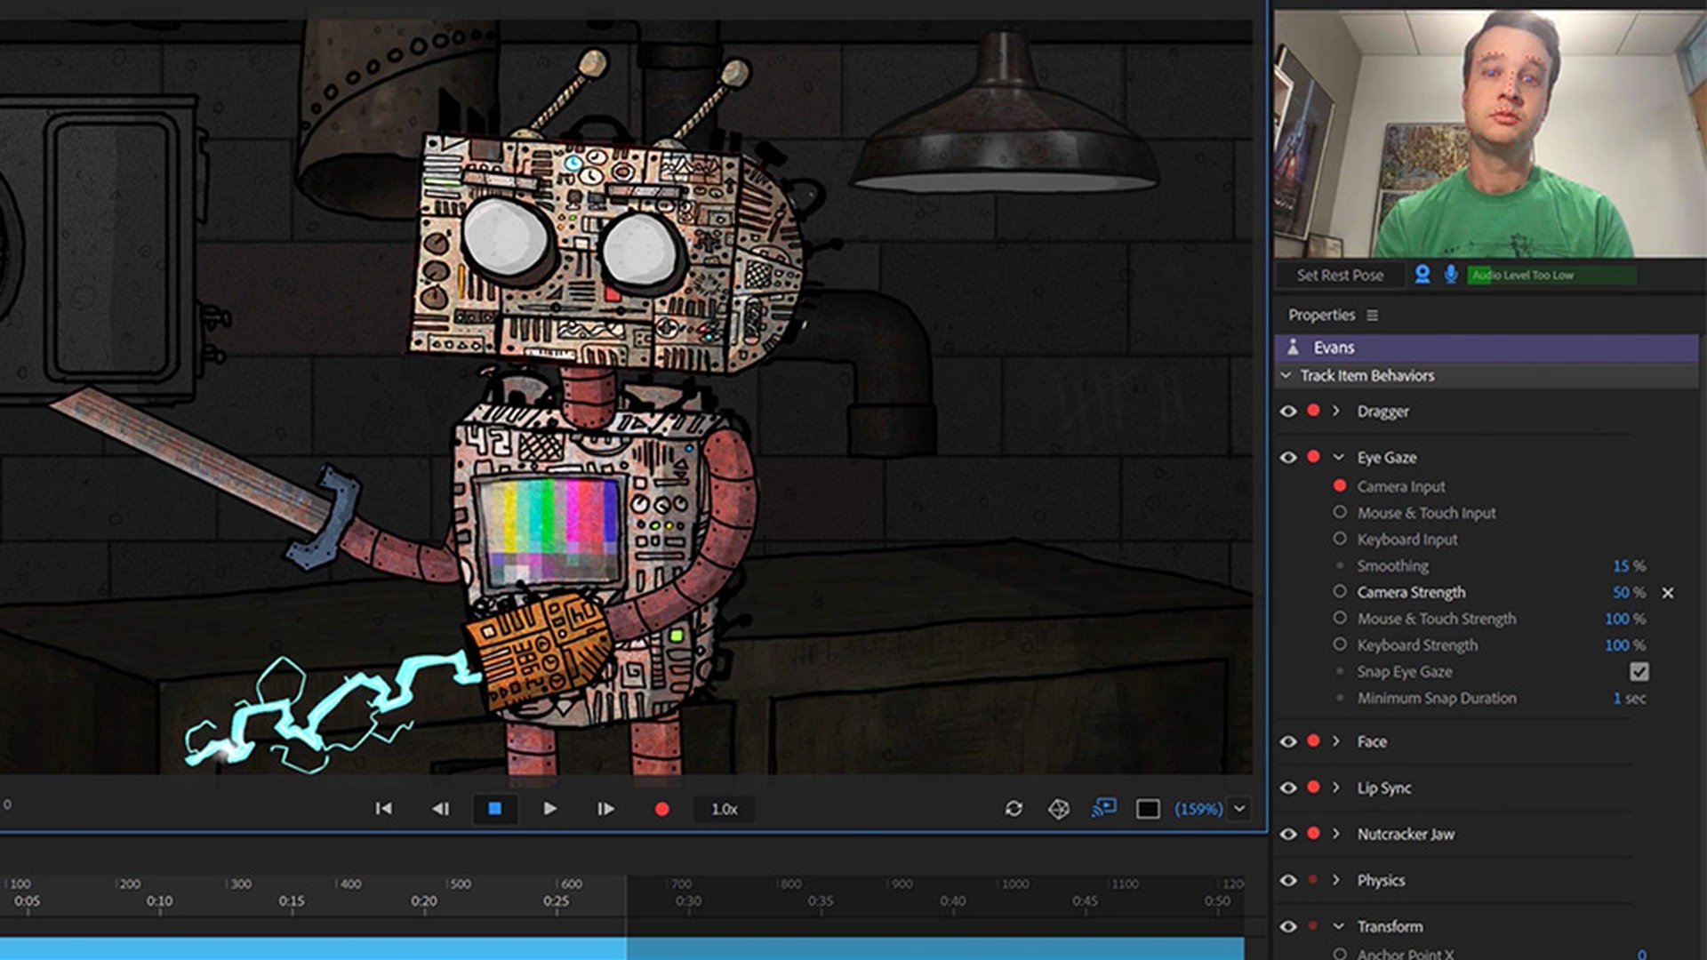Disarm the Nutcracker Jaw record dot
This screenshot has height=960, width=1707.
[1313, 834]
